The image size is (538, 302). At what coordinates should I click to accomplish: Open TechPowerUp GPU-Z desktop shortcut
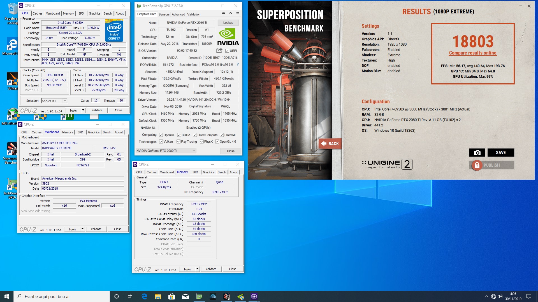[x=11, y=188]
